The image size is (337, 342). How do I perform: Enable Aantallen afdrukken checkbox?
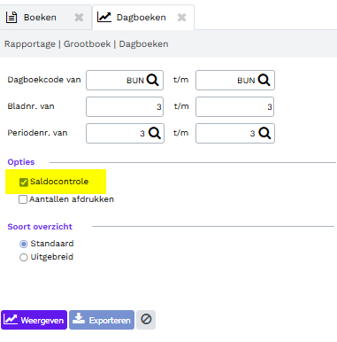23,199
